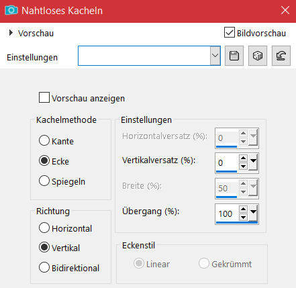
Task: Click the Breite down spinner arrow
Action: 243,192
